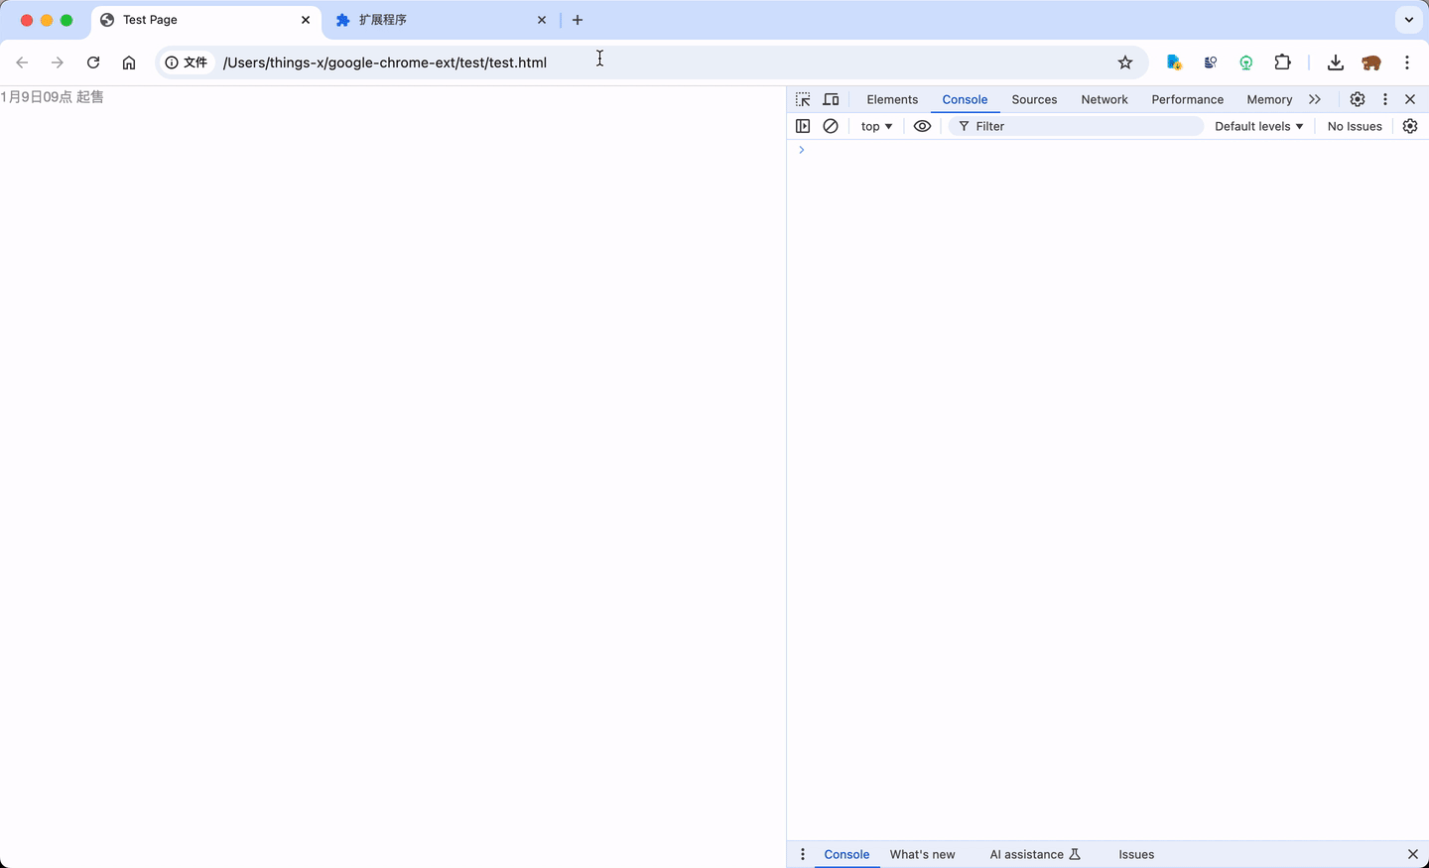Screen dimensions: 1429x868
Task: Open the Issues drawer tab
Action: point(1136,854)
